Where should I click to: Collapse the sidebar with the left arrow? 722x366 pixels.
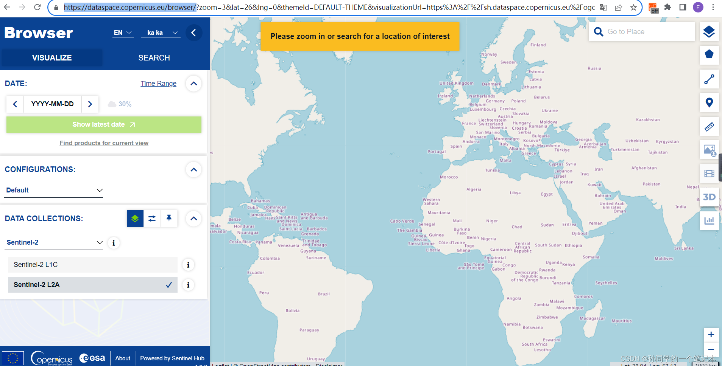(x=194, y=33)
